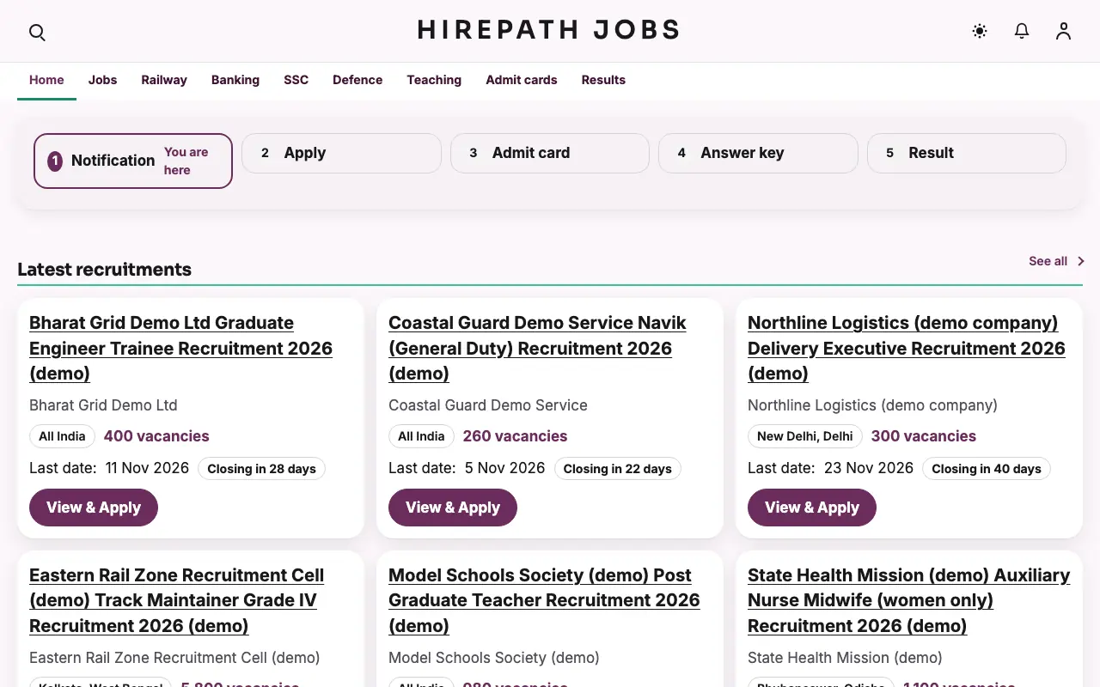This screenshot has height=687, width=1100.
Task: Open the notifications bell icon
Action: [1022, 31]
